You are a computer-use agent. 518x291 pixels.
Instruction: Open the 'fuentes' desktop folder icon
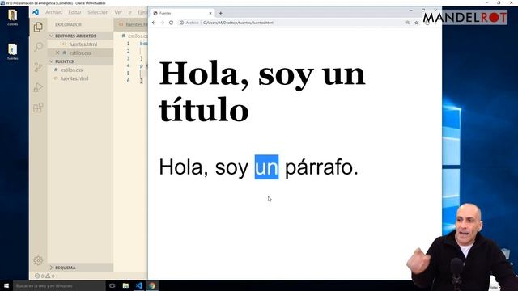[13, 52]
